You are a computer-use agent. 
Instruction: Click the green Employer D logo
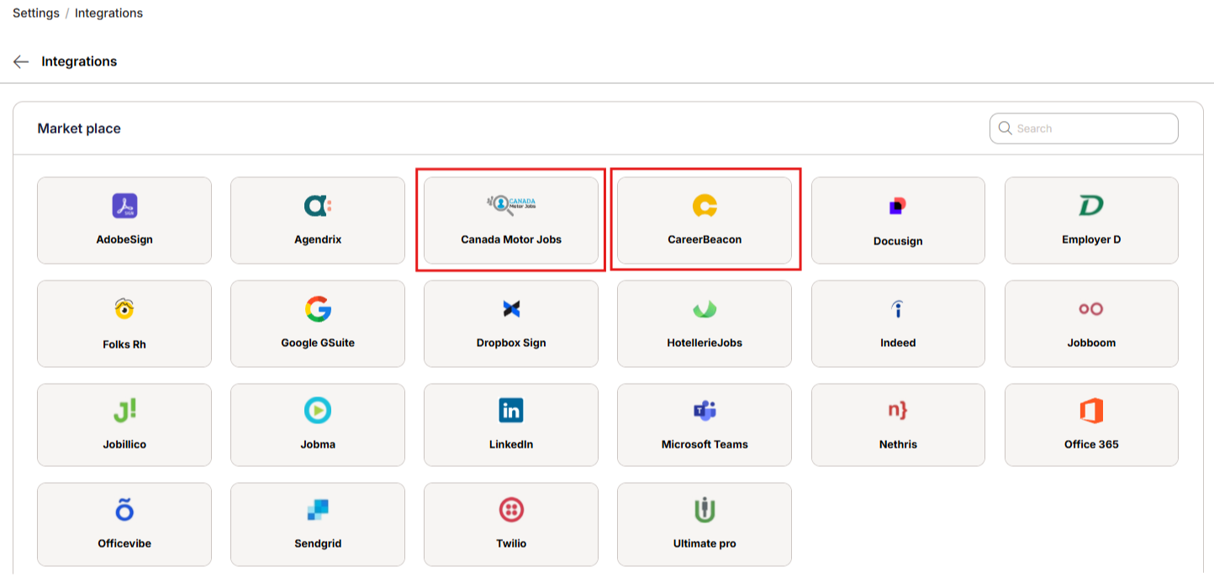(1091, 206)
